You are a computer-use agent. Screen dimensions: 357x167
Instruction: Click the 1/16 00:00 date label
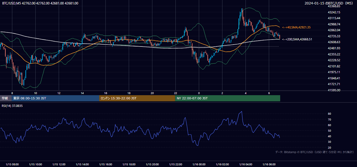click(x=199, y=164)
